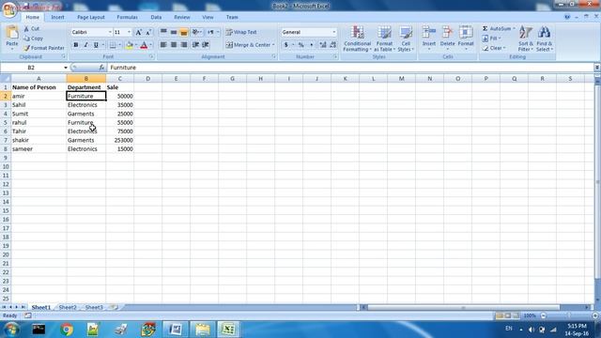Open the View ribbon tab
This screenshot has height=338, width=601.
(208, 17)
